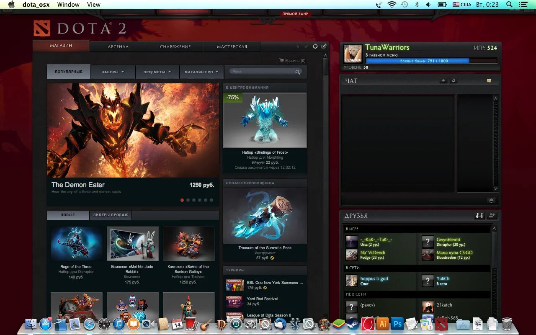Select the first carousel dot
Viewport: 536px width, 335px height.
182,200
